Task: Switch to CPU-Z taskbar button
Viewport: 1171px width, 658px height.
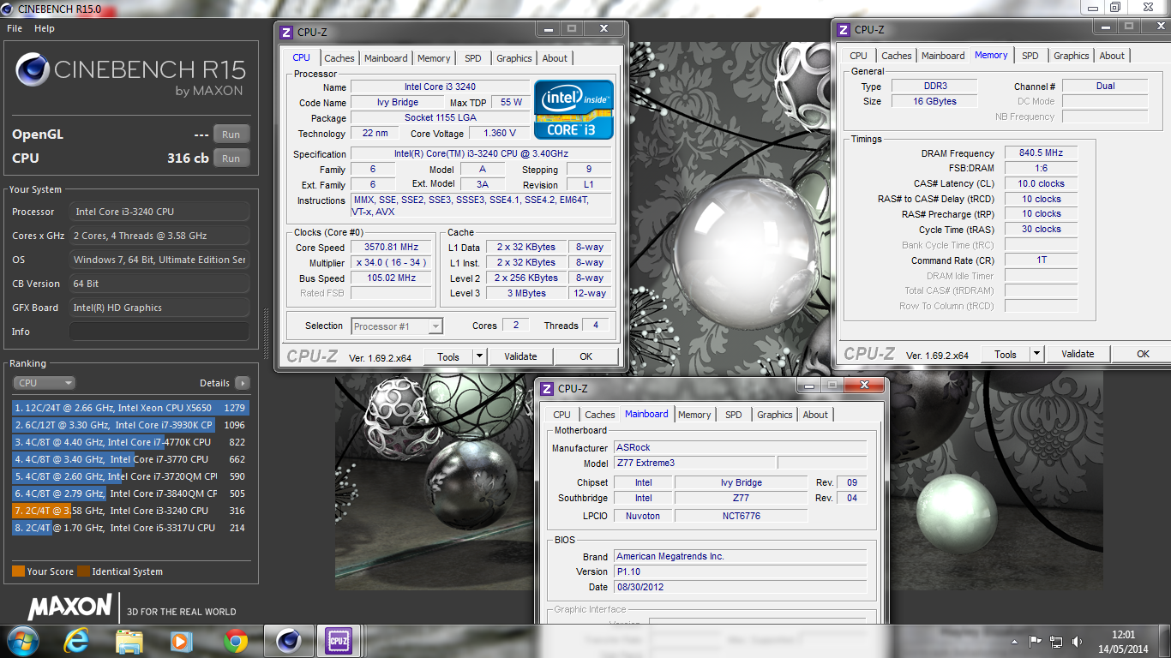Action: pos(338,641)
